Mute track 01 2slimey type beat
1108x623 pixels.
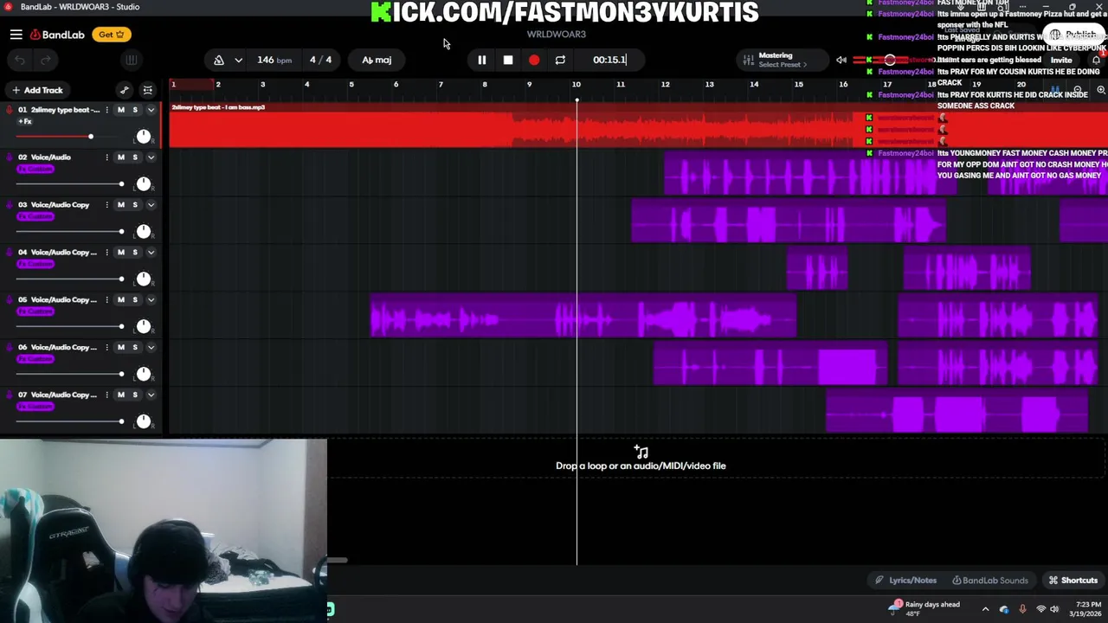[121, 110]
